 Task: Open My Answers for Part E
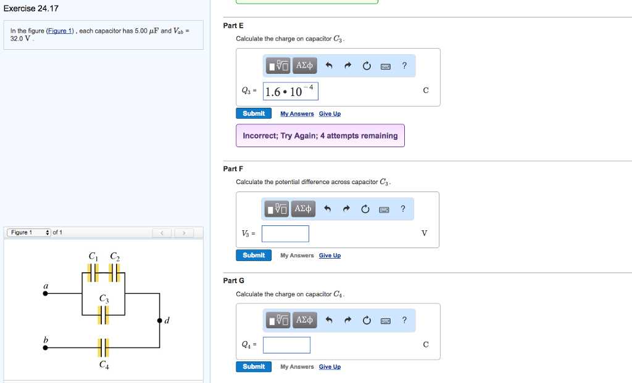coord(297,113)
